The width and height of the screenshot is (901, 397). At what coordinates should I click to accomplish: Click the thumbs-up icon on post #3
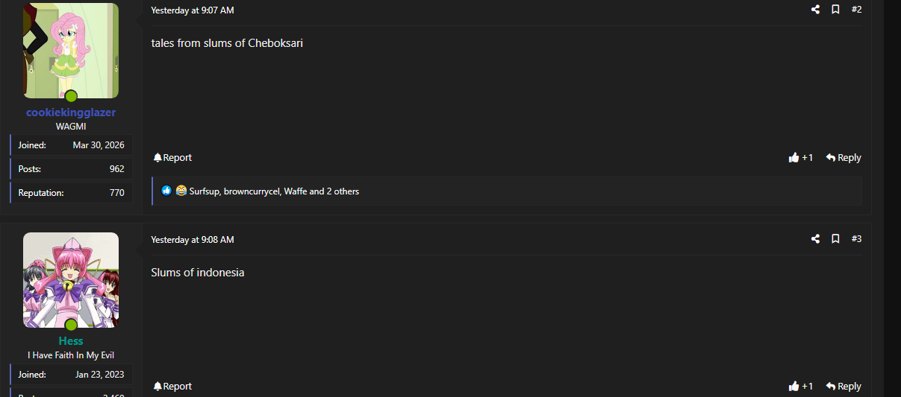pos(794,387)
